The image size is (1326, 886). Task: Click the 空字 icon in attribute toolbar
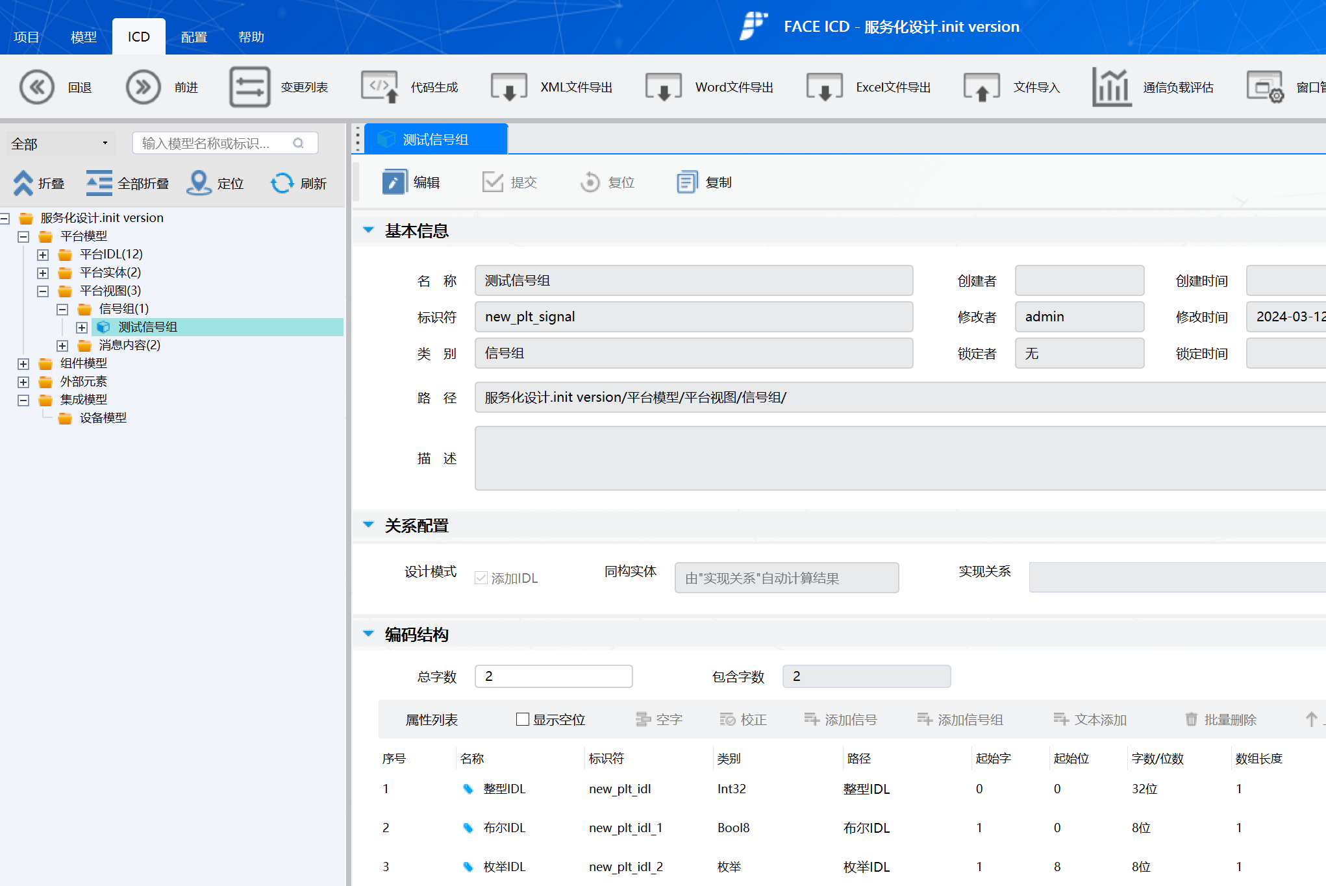click(643, 719)
